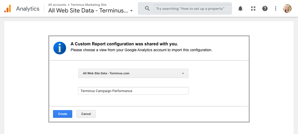Expand the All Web Site Data view selector
The height and width of the screenshot is (134, 298).
90,11
